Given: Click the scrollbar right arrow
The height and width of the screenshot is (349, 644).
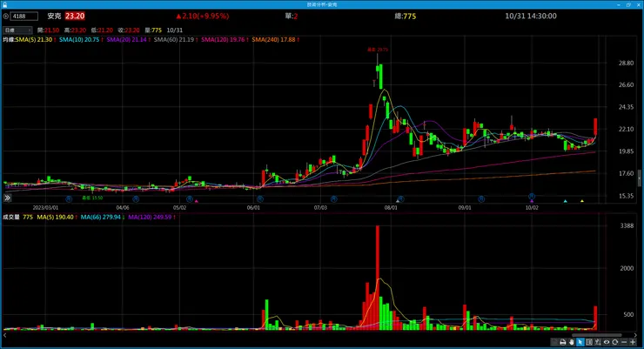Looking at the screenshot, I should point(635,335).
